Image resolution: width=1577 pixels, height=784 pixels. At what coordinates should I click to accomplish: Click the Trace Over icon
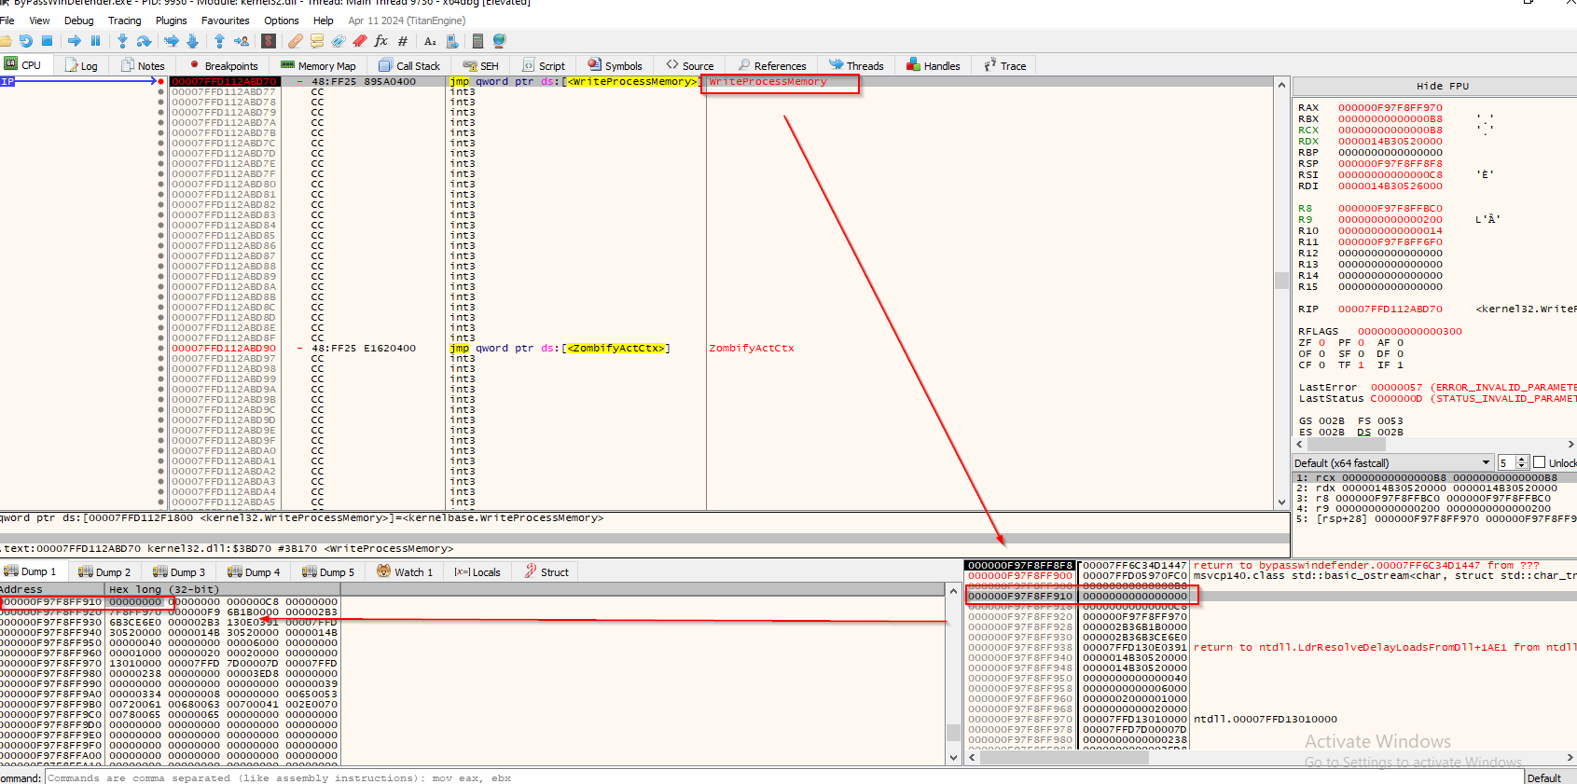[192, 41]
